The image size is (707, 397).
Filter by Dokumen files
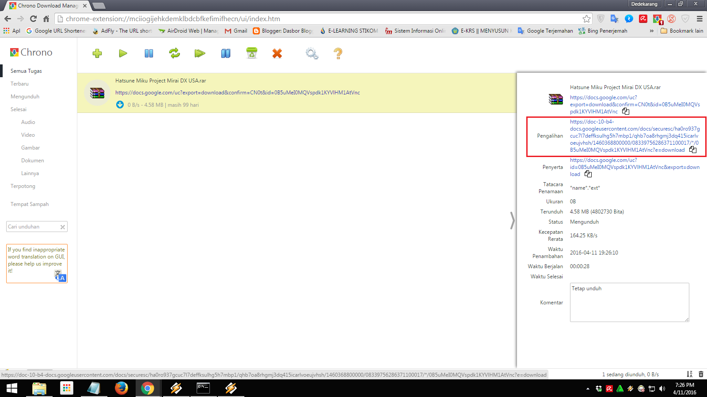pyautogui.click(x=33, y=160)
